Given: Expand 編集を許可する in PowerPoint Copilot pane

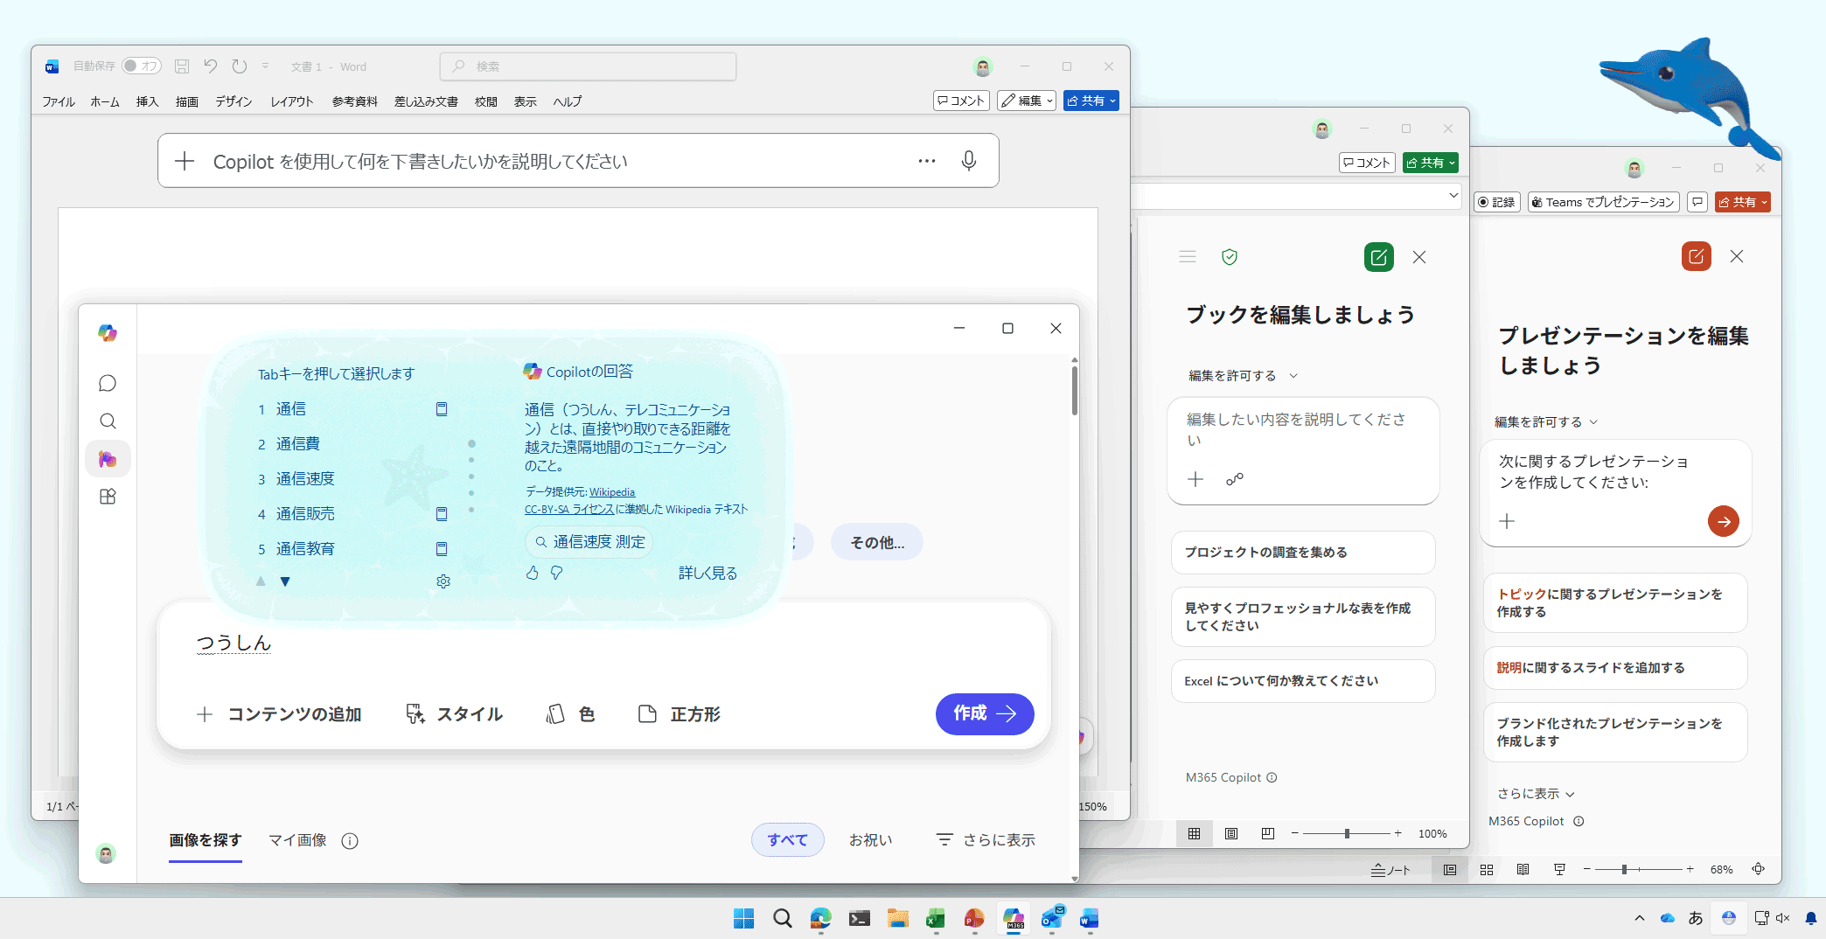Looking at the screenshot, I should (1547, 422).
